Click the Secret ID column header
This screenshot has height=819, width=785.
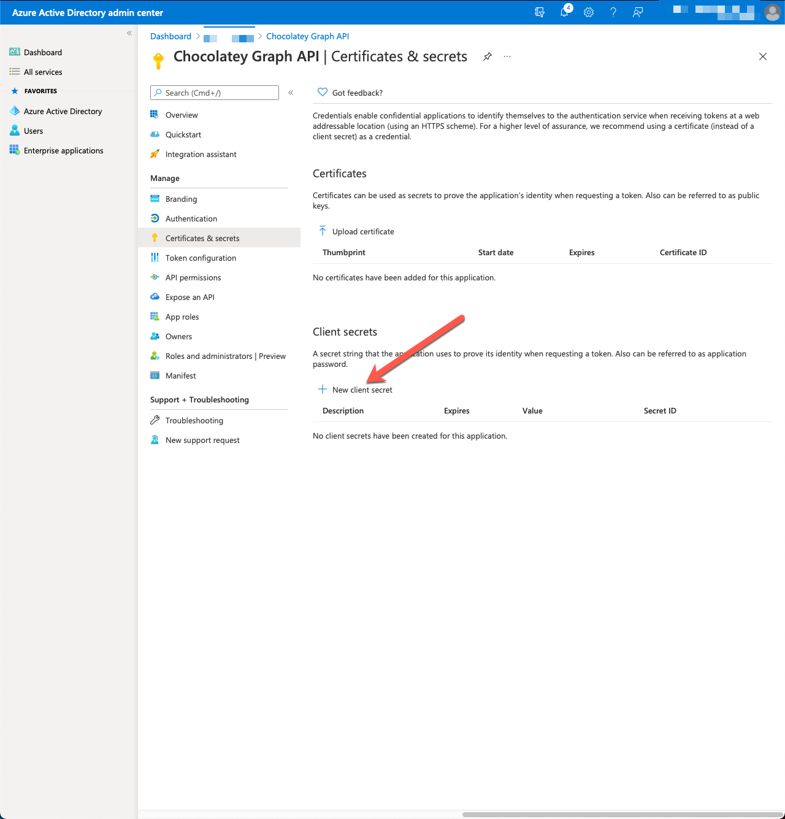pyautogui.click(x=660, y=410)
